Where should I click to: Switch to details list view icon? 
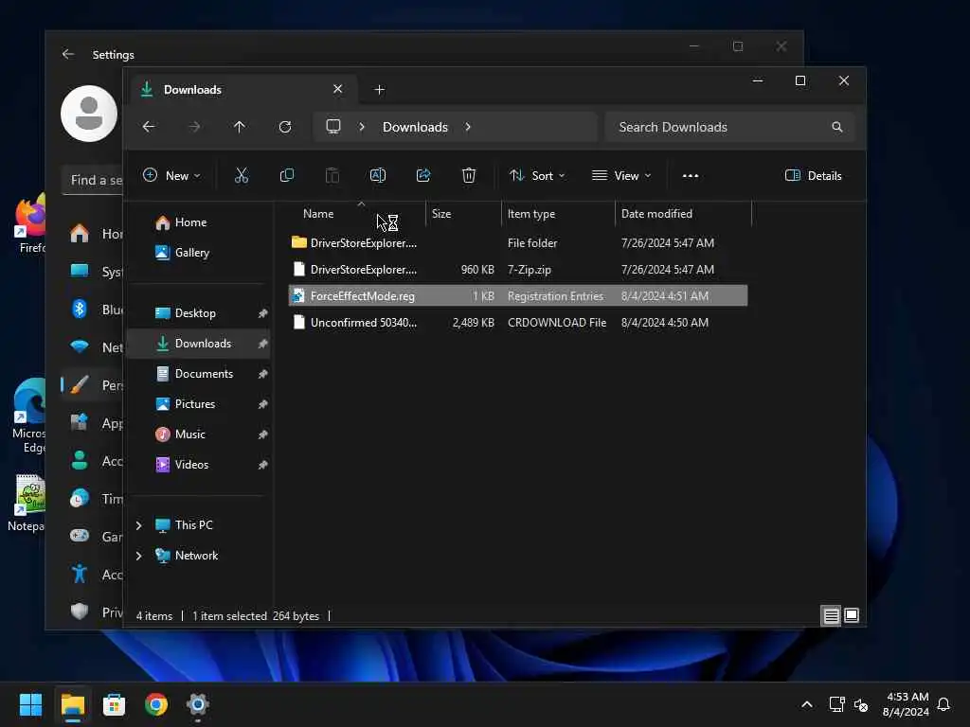(x=831, y=615)
